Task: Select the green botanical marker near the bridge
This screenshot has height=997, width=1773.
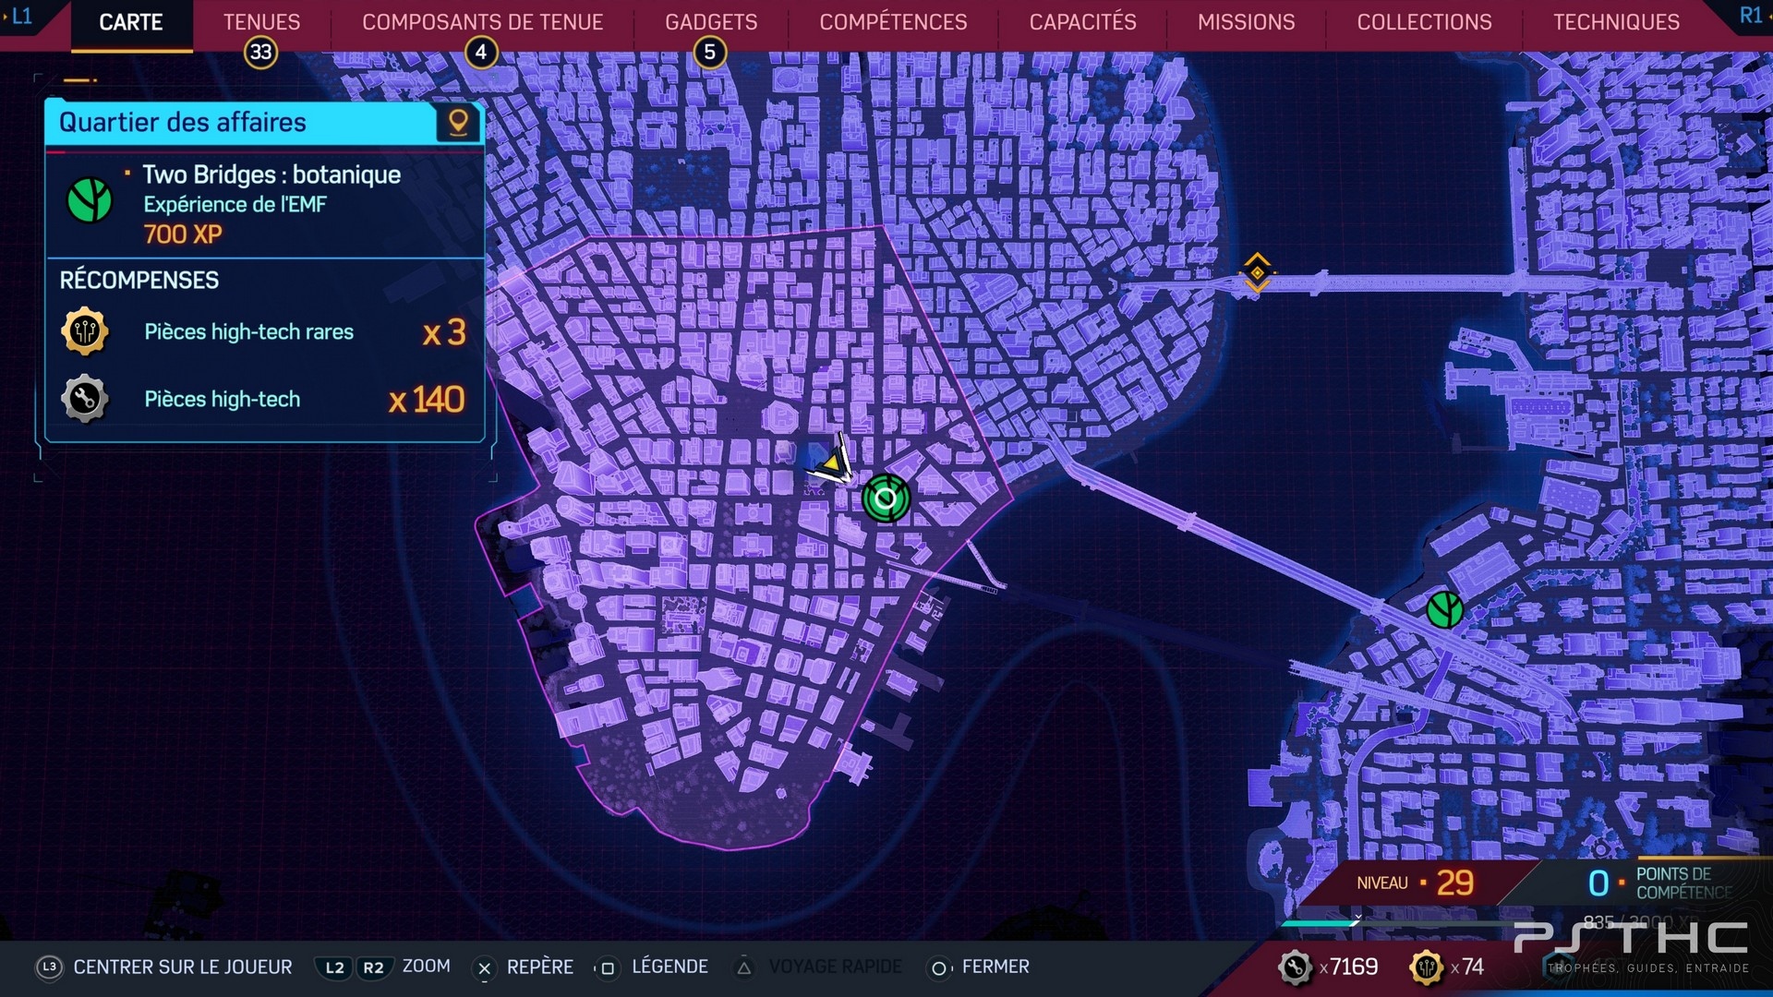Action: [x=1444, y=609]
